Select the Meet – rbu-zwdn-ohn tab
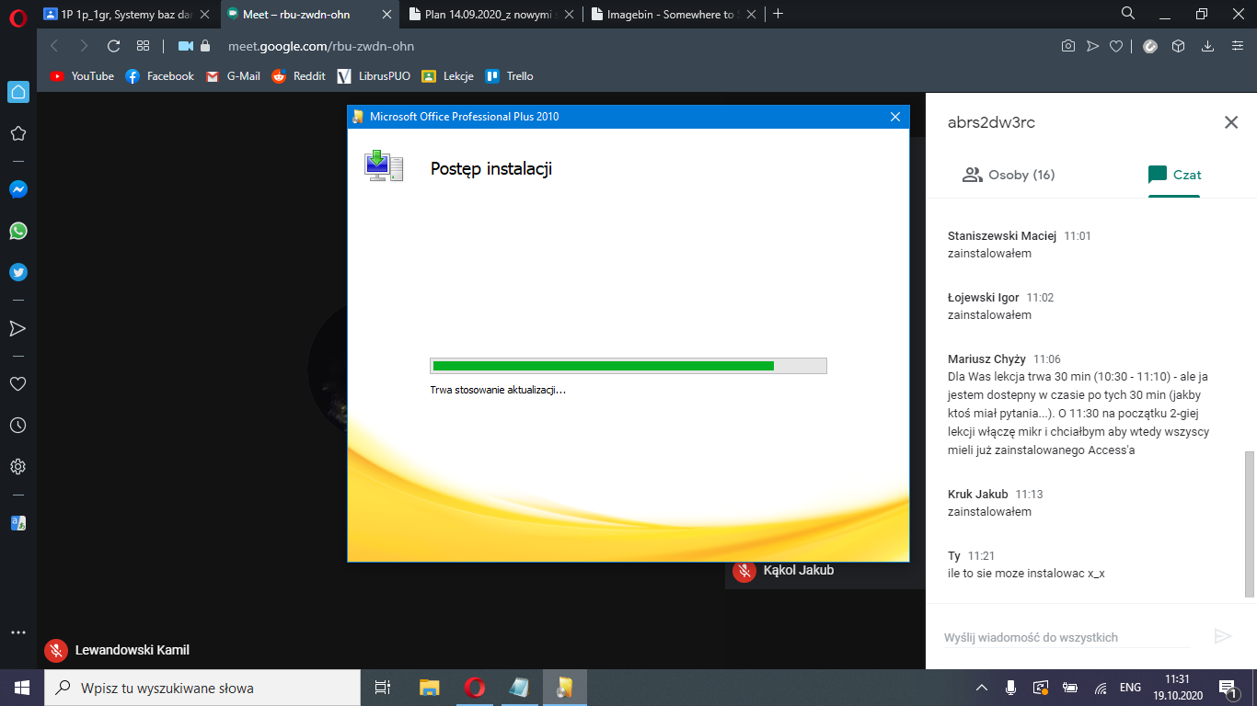This screenshot has width=1257, height=706. (311, 14)
